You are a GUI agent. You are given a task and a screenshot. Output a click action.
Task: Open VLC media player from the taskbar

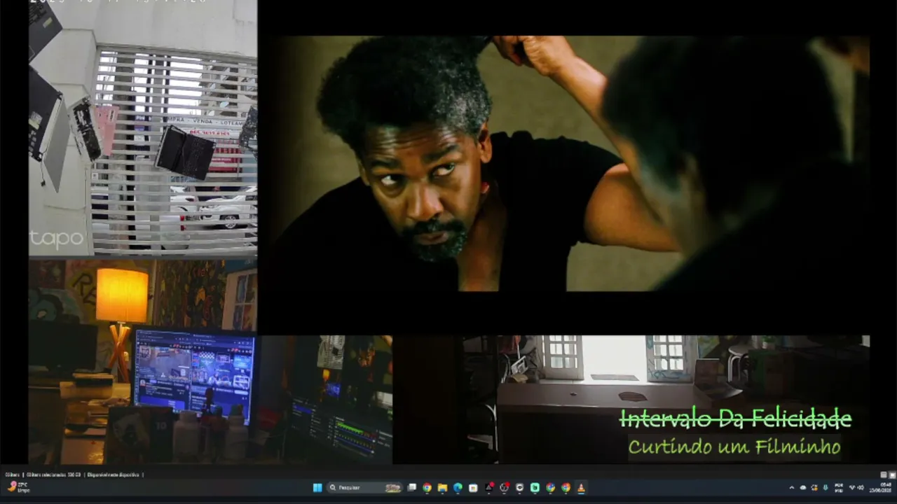click(581, 488)
